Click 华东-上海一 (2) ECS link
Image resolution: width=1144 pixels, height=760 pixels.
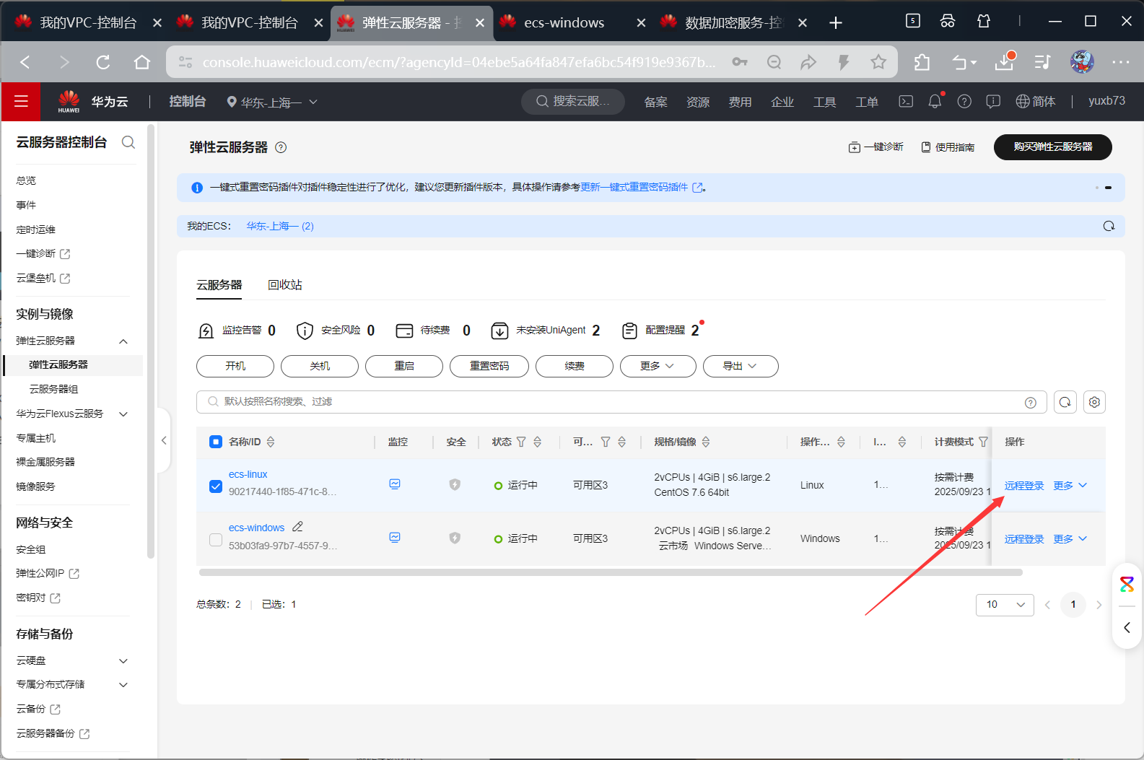(280, 226)
